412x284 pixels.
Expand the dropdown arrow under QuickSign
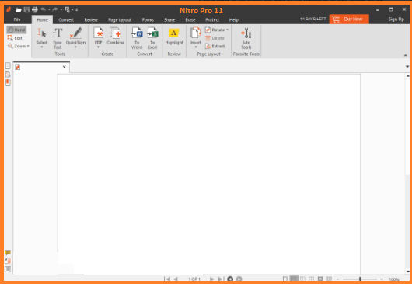[75, 47]
